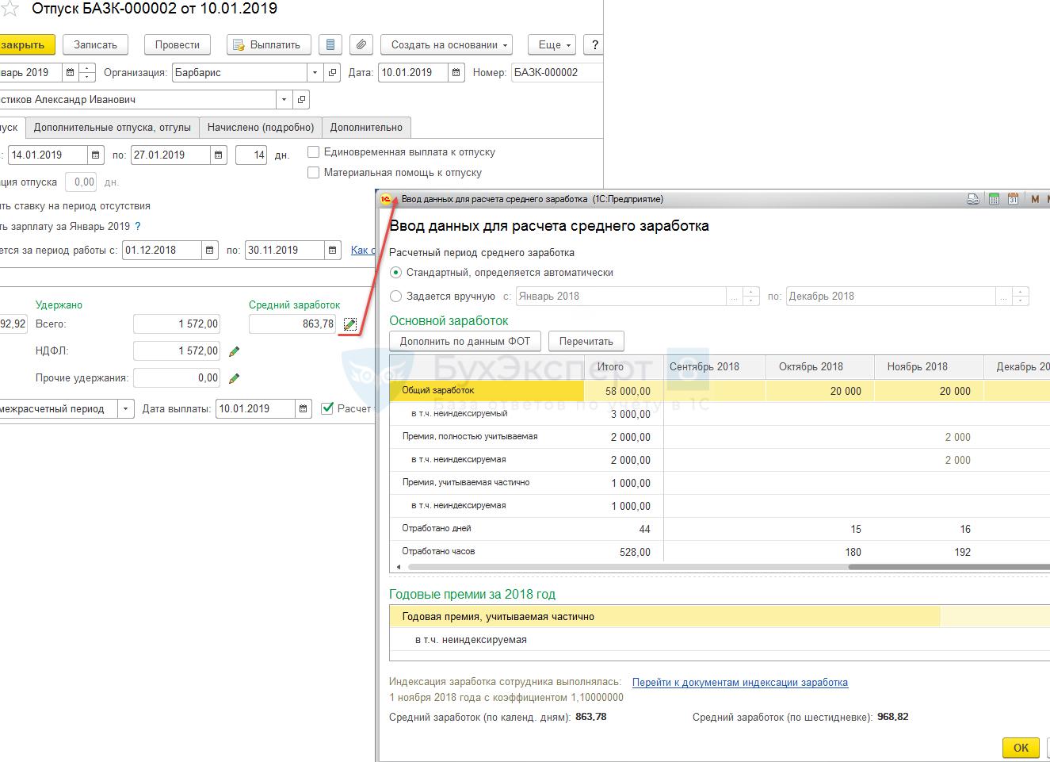This screenshot has width=1050, height=762.
Task: Expand the Организация dropdown arrow
Action: (315, 72)
